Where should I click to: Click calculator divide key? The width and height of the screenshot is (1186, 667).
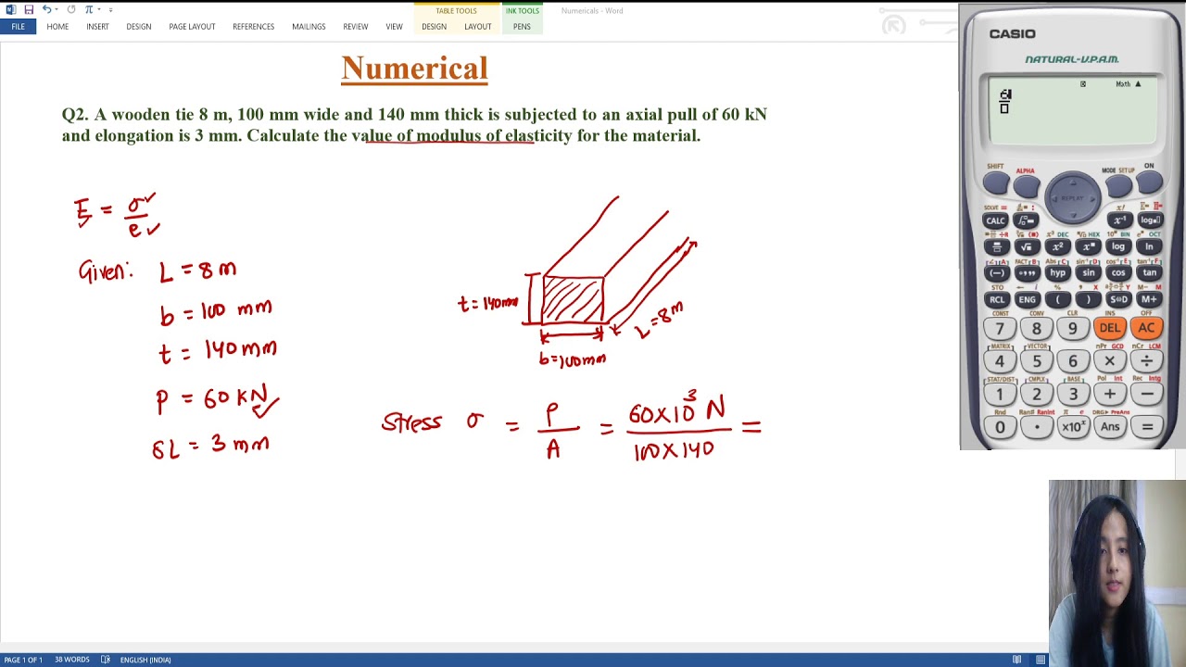point(1146,361)
